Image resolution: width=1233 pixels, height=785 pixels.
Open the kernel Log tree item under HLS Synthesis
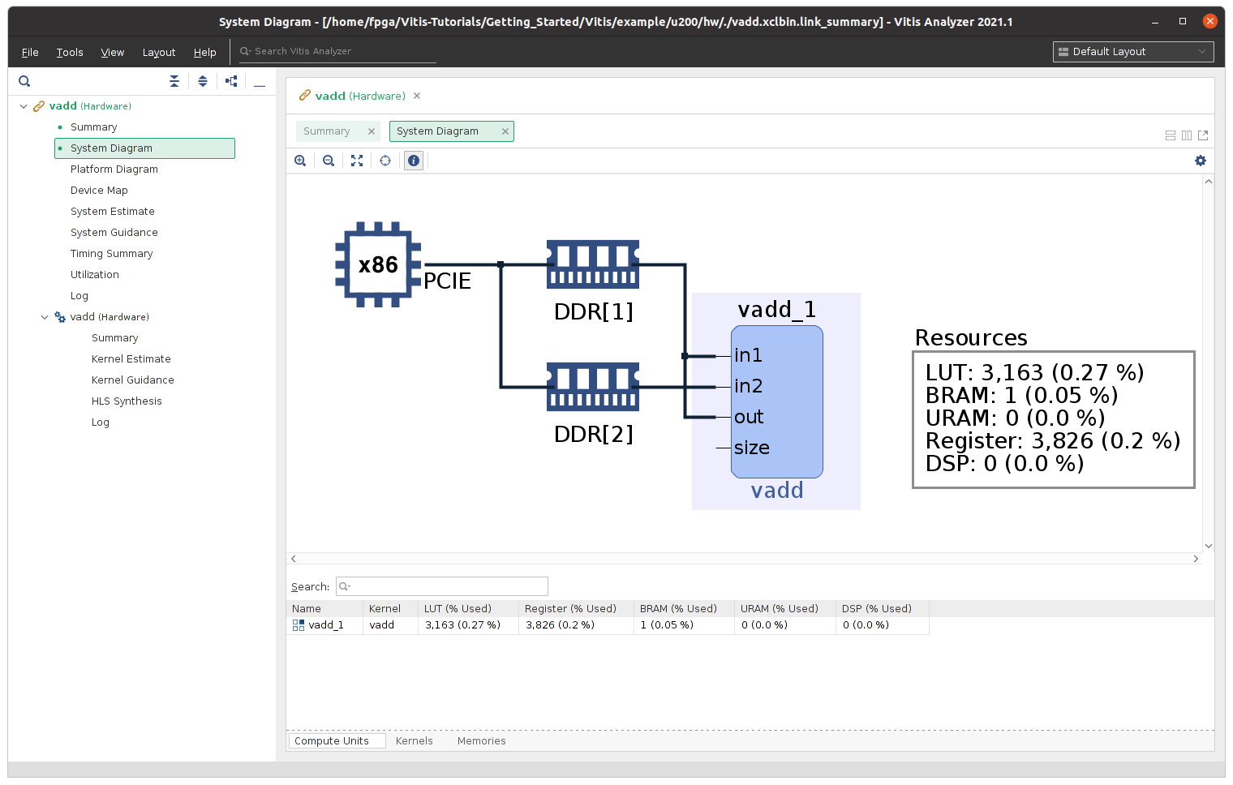point(101,423)
